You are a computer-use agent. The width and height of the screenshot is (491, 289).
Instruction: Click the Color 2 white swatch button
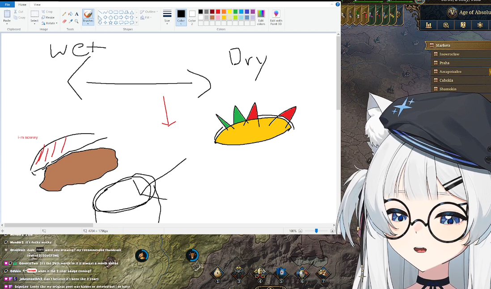coord(192,17)
